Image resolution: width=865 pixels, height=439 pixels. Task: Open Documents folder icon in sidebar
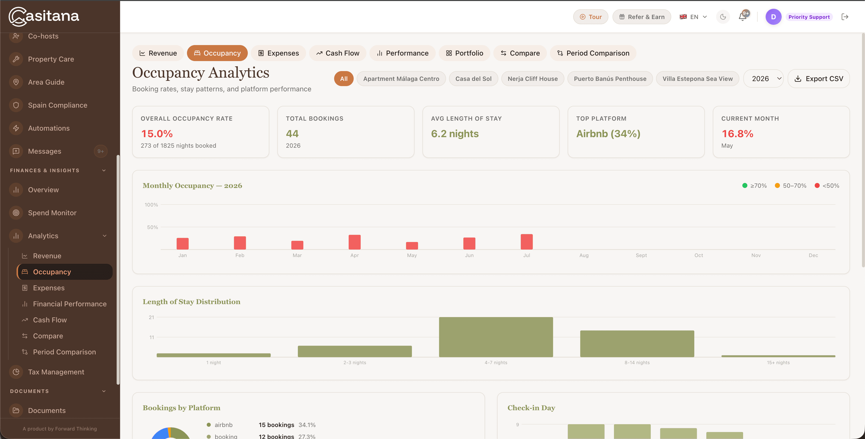(x=16, y=410)
